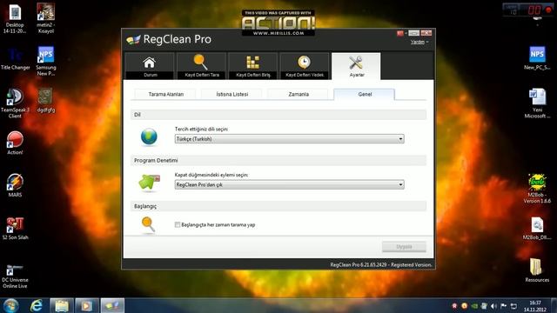Image resolution: width=557 pixels, height=313 pixels.
Task: Click the registered version status text
Action: click(x=381, y=264)
